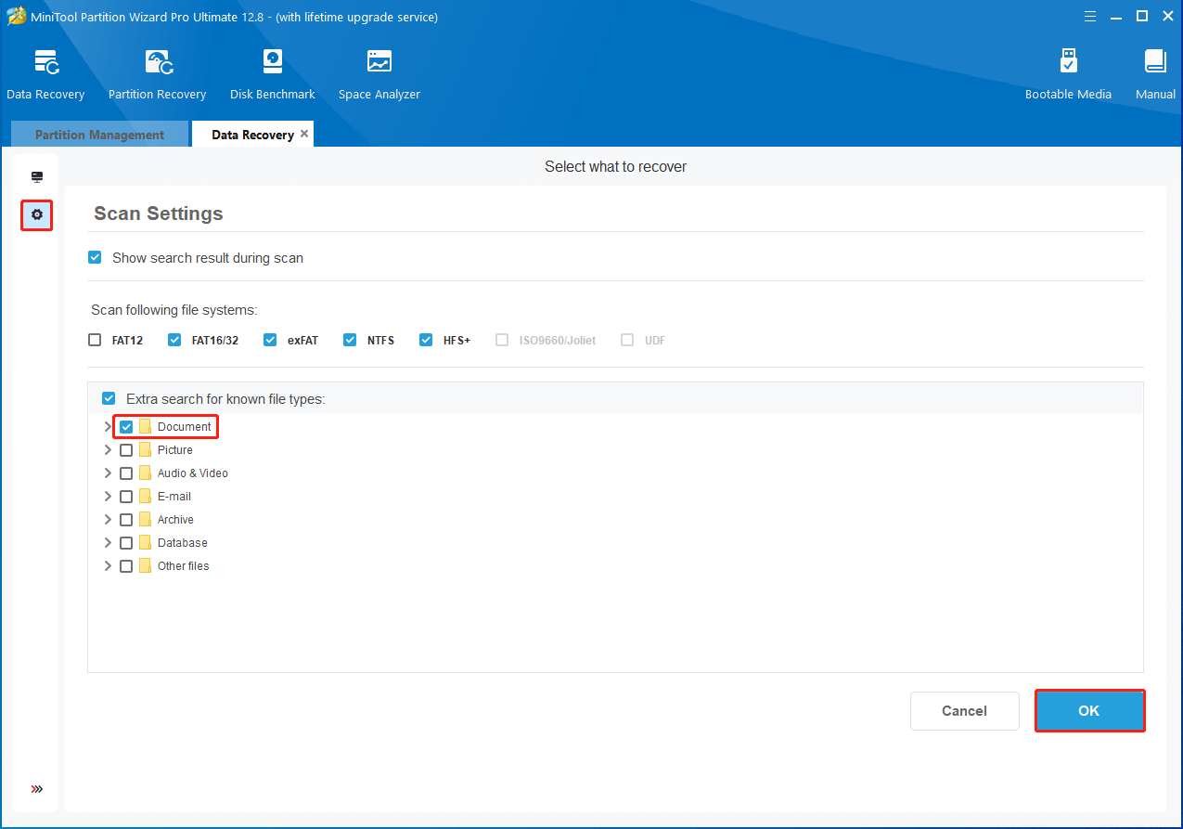This screenshot has width=1183, height=829.
Task: Select the E-mail tree label
Action: click(174, 497)
